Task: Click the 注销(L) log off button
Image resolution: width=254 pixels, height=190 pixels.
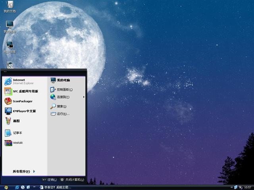Action: point(50,180)
